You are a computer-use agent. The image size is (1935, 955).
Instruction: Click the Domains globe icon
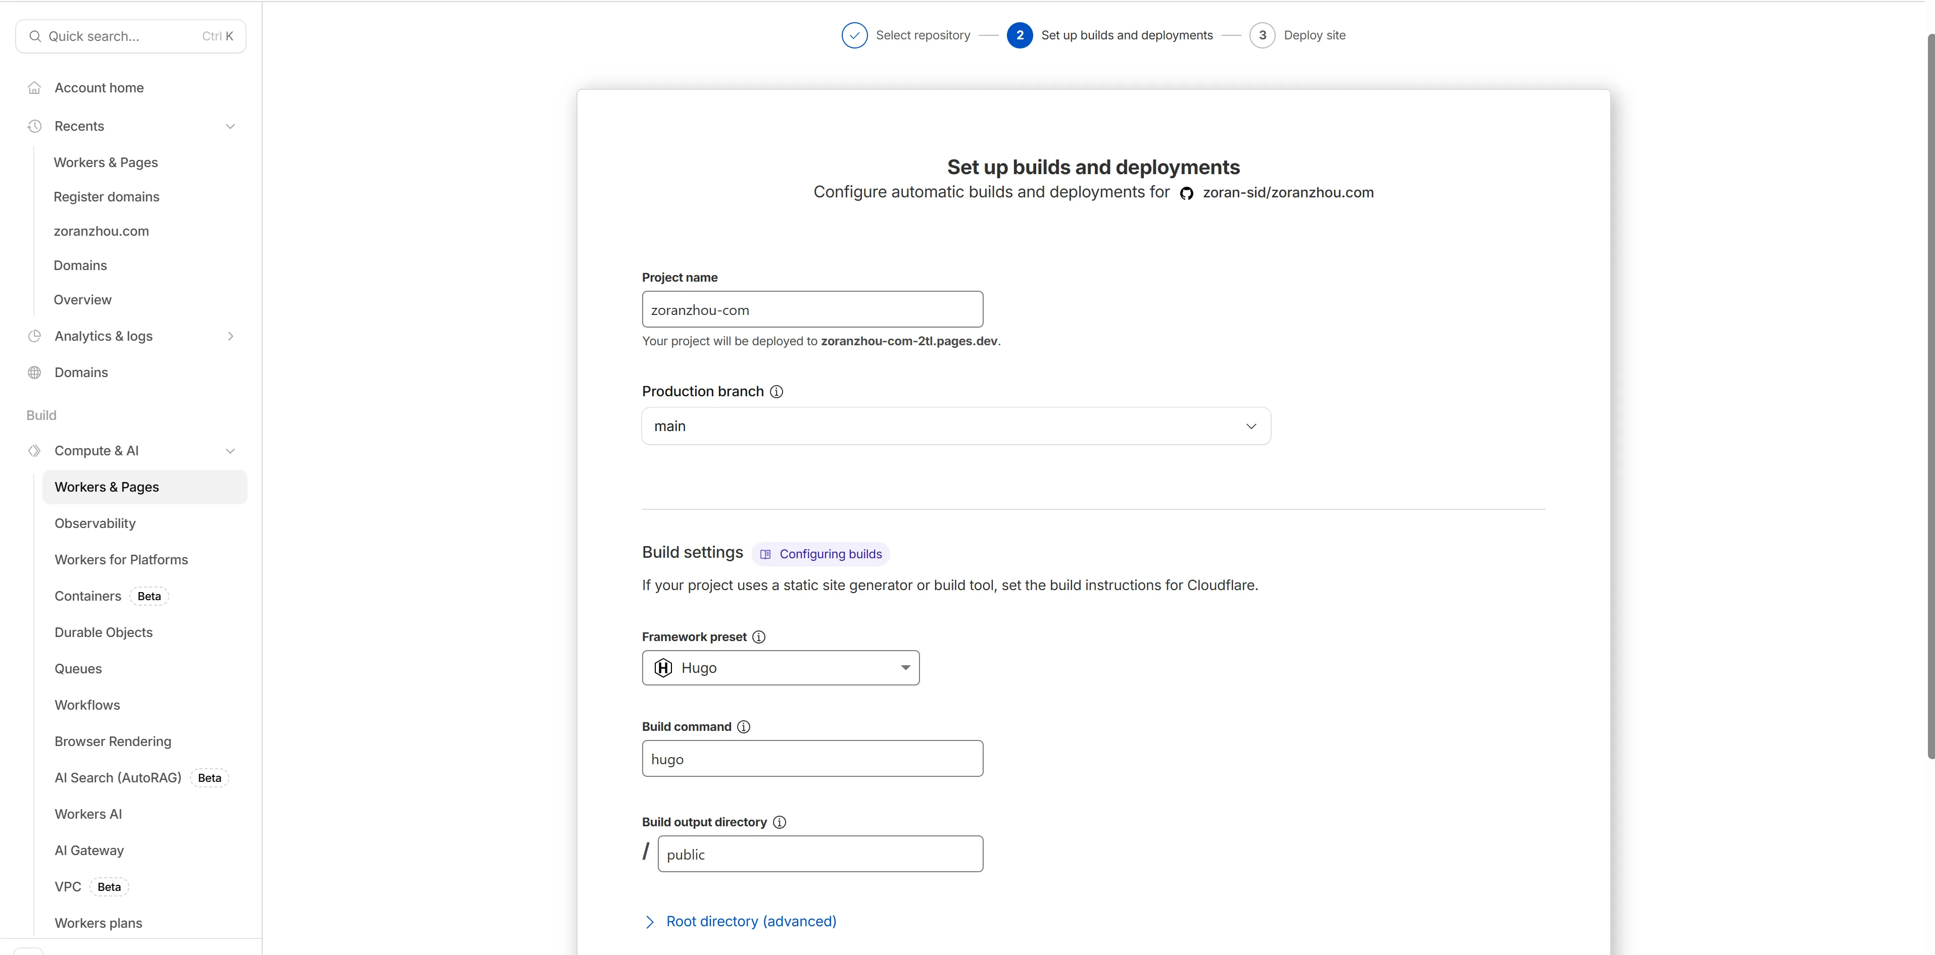click(x=34, y=373)
